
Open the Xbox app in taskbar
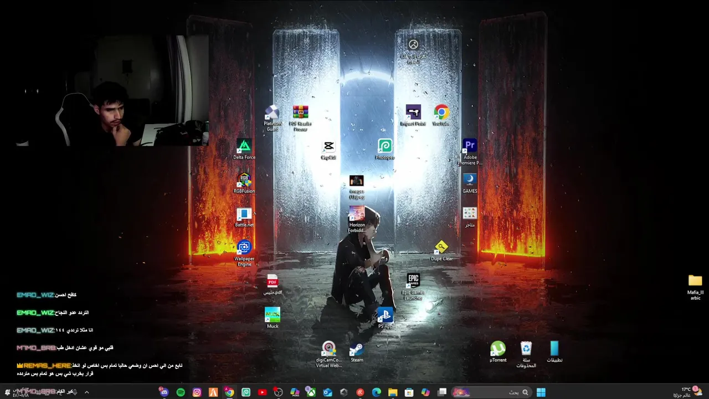coord(311,392)
